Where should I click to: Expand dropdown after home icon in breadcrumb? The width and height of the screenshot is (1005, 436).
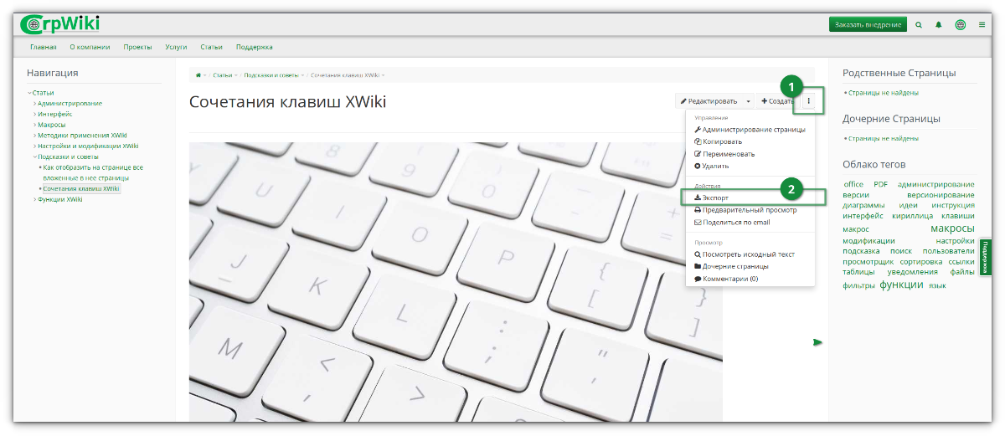(204, 76)
